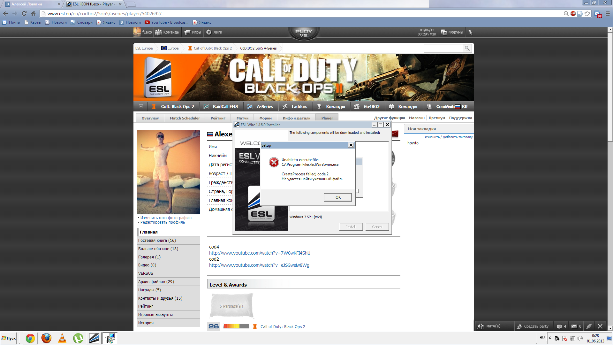The width and height of the screenshot is (613, 345).
Task: Open chat messages icon showing 4
Action: tap(561, 326)
